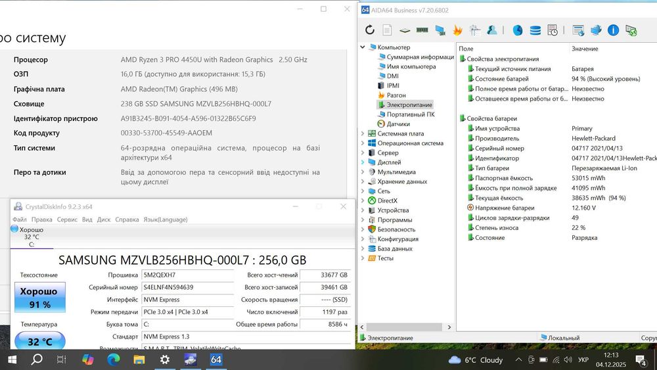The image size is (657, 370).
Task: Click the serial number field S4ELNF4N594639
Action: point(187,287)
